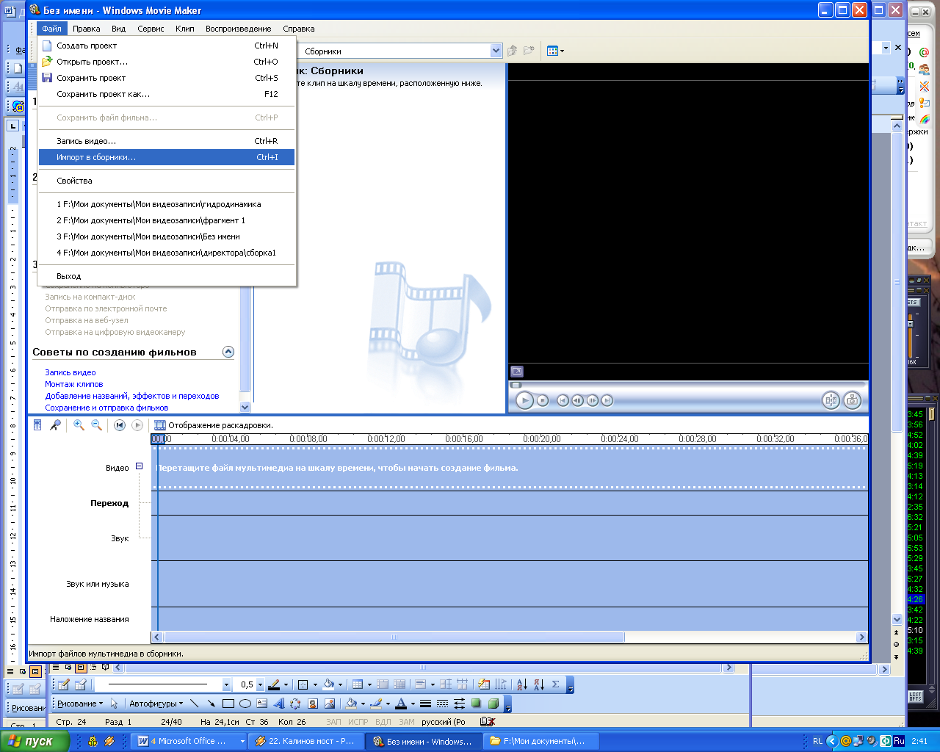Zoom out on the timeline
Screen dimensions: 940x752
96,424
